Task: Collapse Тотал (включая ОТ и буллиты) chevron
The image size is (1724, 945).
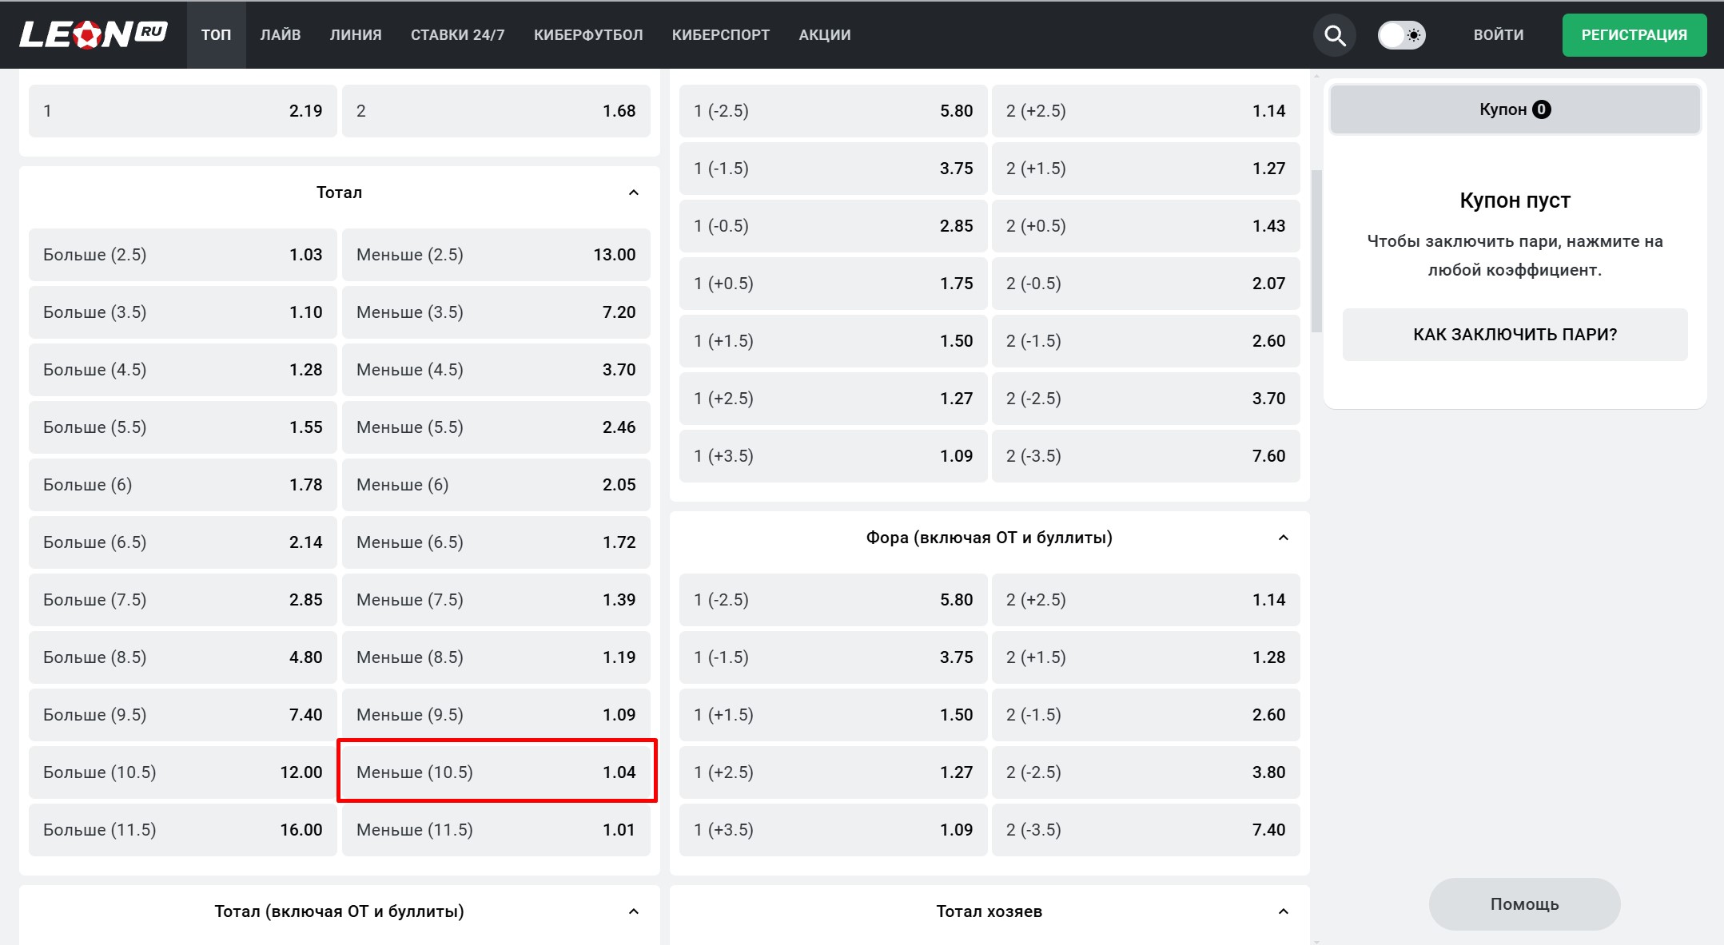Action: [634, 911]
